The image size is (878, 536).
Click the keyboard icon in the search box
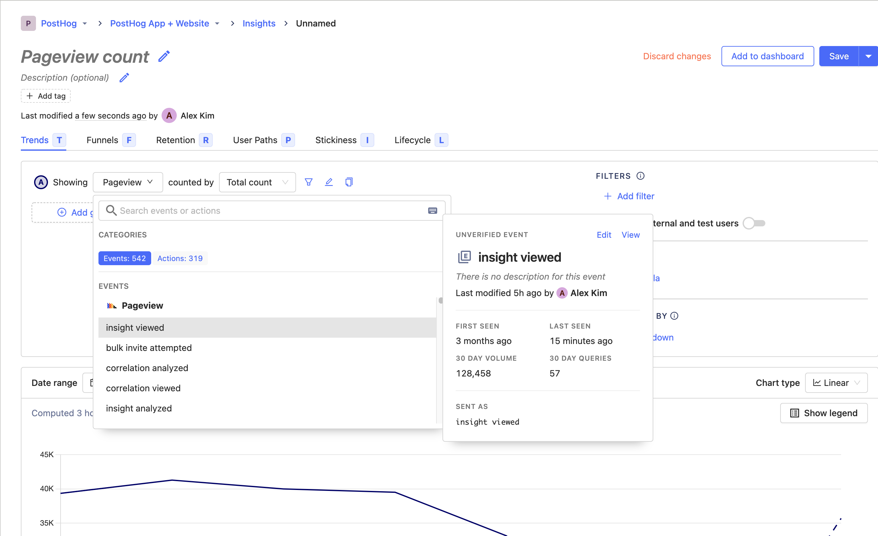433,211
